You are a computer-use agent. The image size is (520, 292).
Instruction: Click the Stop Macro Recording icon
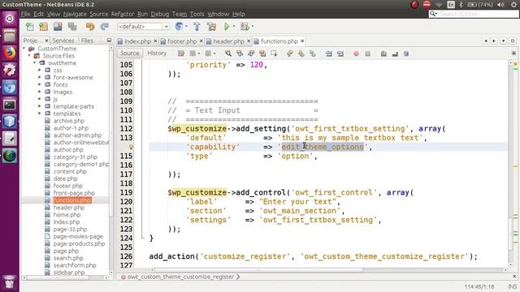(367, 54)
